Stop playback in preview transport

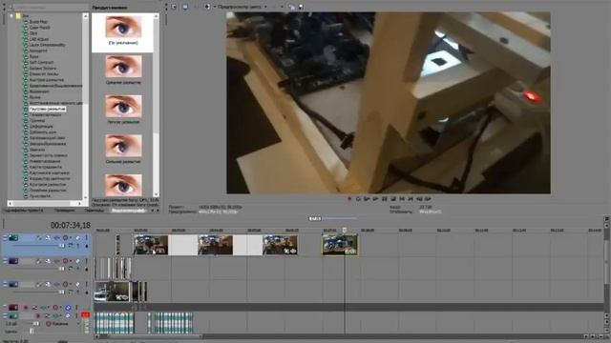pos(392,199)
